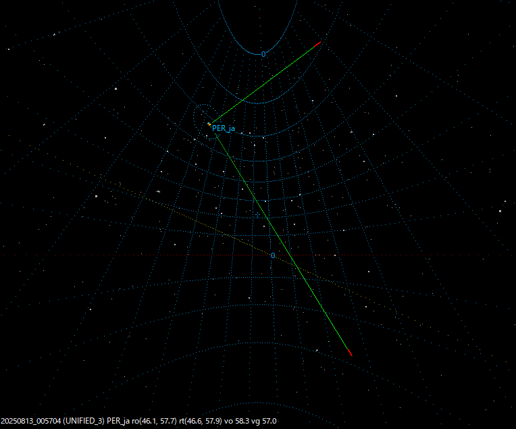516x429 pixels.
Task: Click the small blue cross at the grid center
Action: click(x=257, y=214)
